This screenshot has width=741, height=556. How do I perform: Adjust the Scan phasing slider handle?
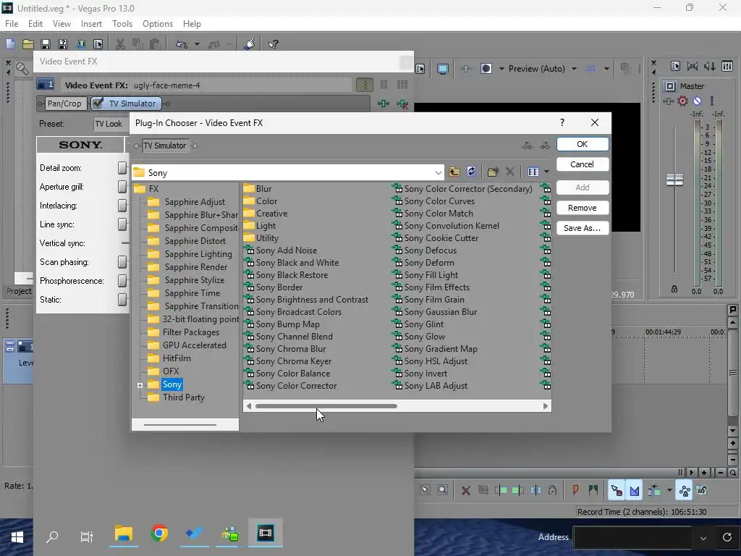tap(122, 262)
